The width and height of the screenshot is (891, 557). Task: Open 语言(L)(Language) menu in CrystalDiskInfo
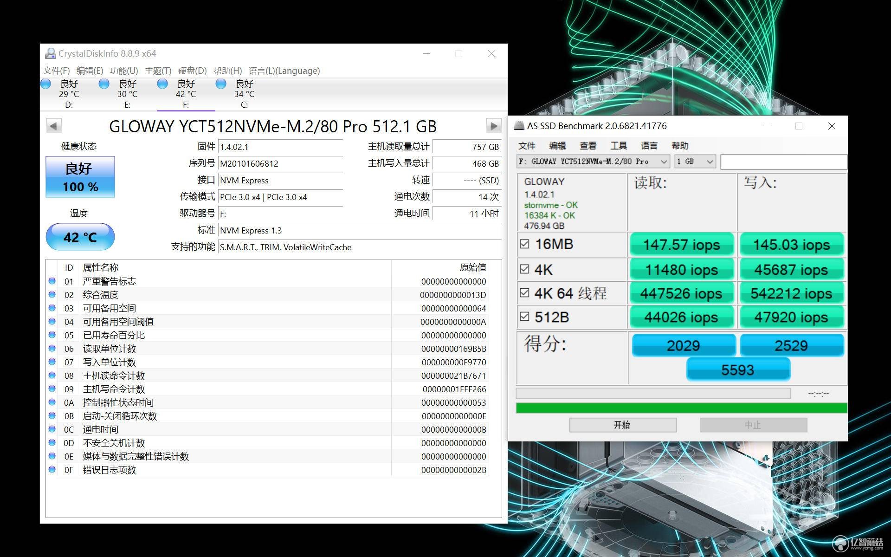284,71
